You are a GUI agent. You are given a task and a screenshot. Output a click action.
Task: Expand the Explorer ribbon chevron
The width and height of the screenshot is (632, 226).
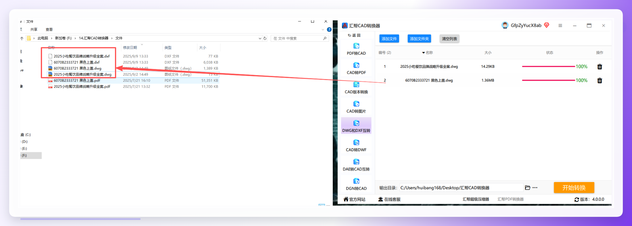323,30
